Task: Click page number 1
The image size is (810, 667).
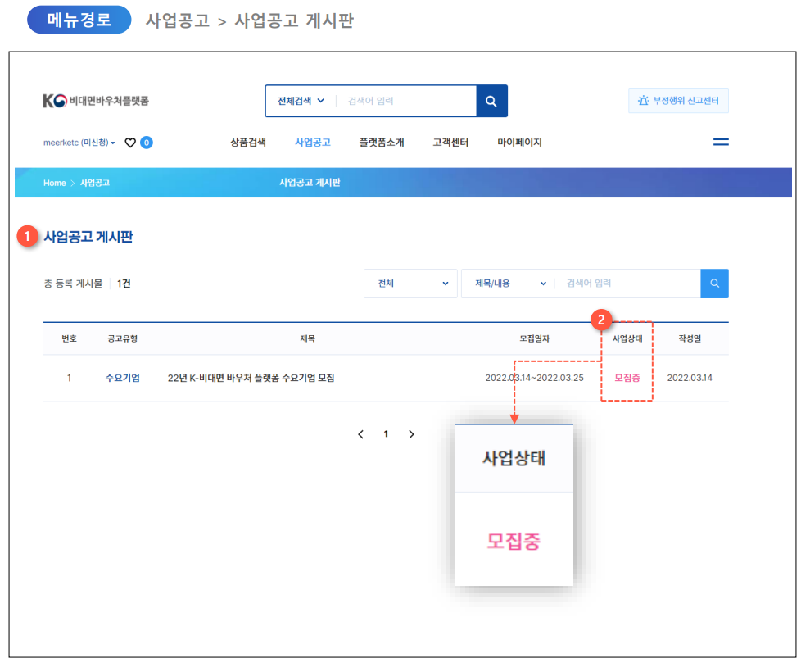Action: coord(386,434)
